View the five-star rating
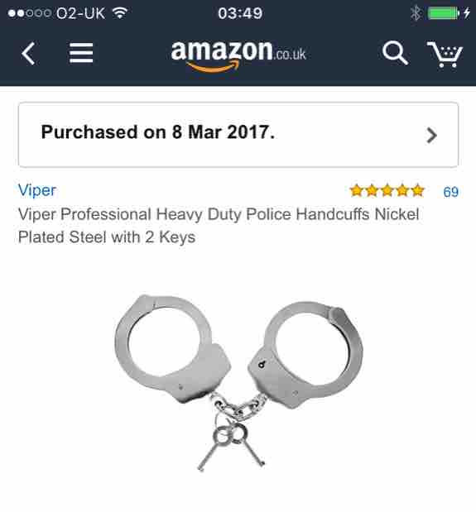The image size is (476, 512). pyautogui.click(x=387, y=191)
